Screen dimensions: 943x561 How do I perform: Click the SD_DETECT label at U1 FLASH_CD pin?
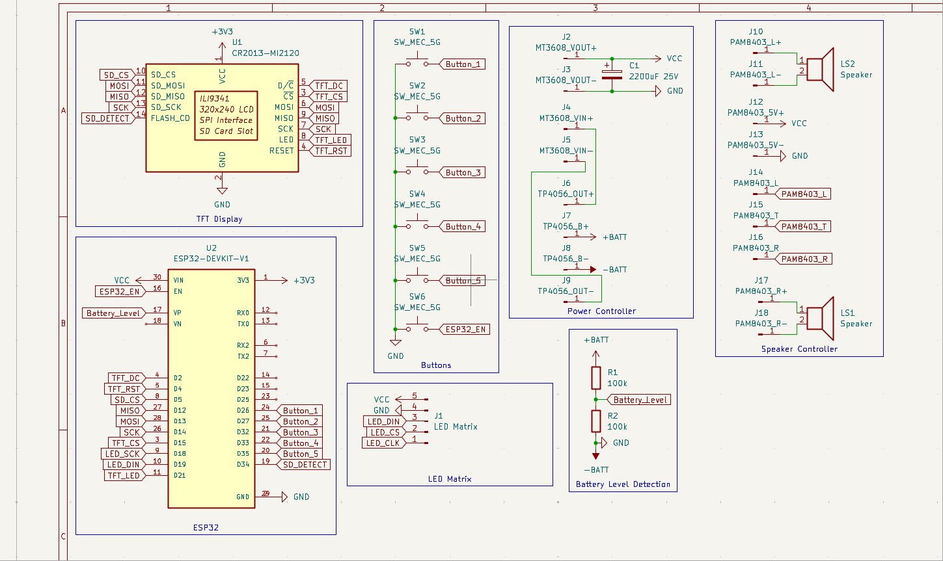tap(107, 118)
